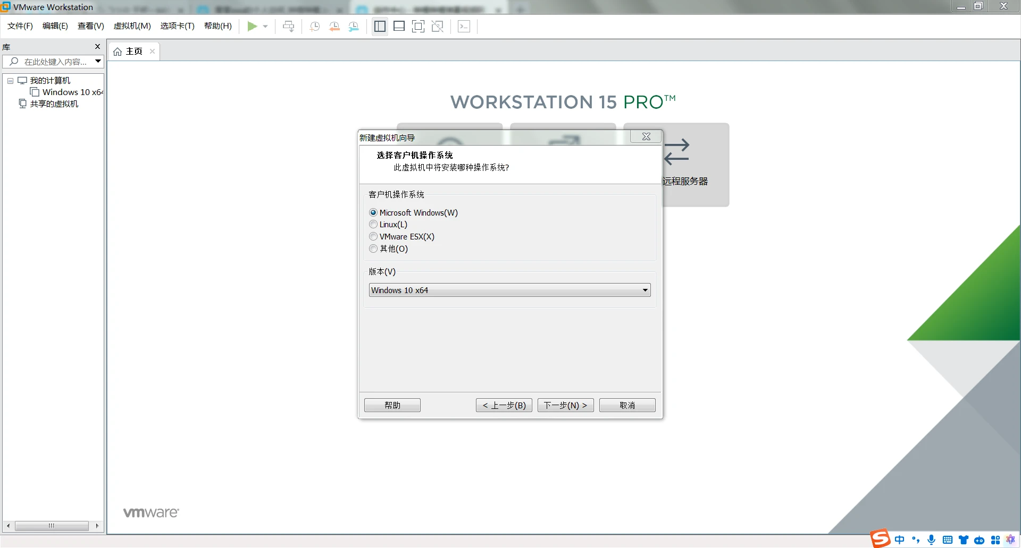Click the 取消 cancel button
Screen dimensions: 1021x548
pyautogui.click(x=627, y=406)
